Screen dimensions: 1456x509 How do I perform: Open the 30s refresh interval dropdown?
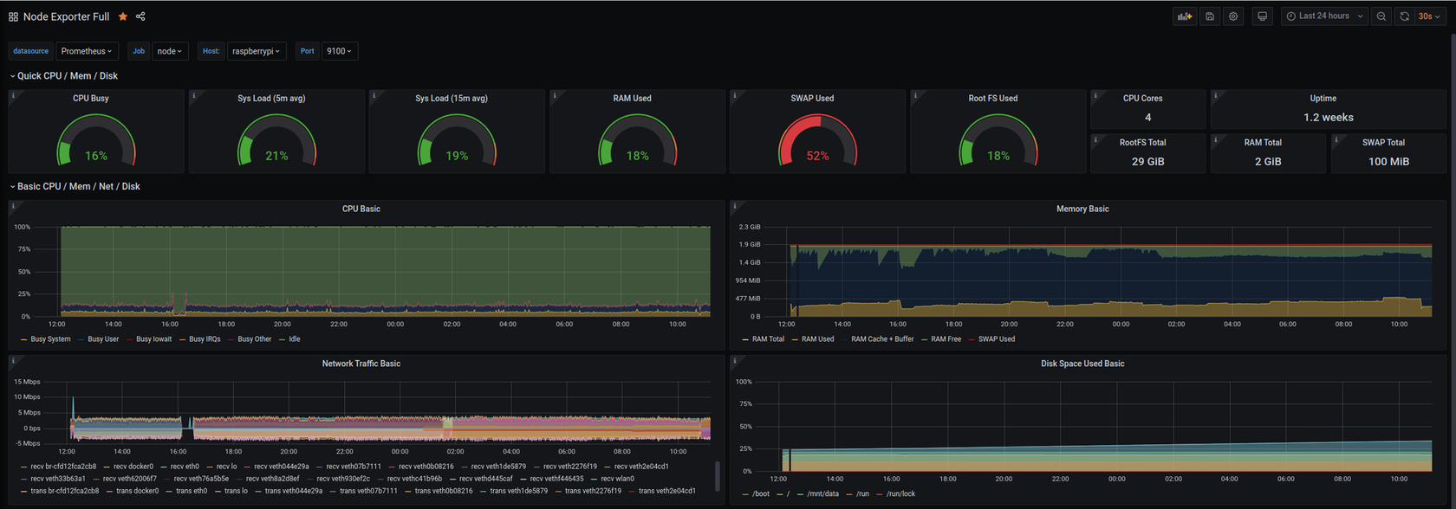[x=1429, y=16]
